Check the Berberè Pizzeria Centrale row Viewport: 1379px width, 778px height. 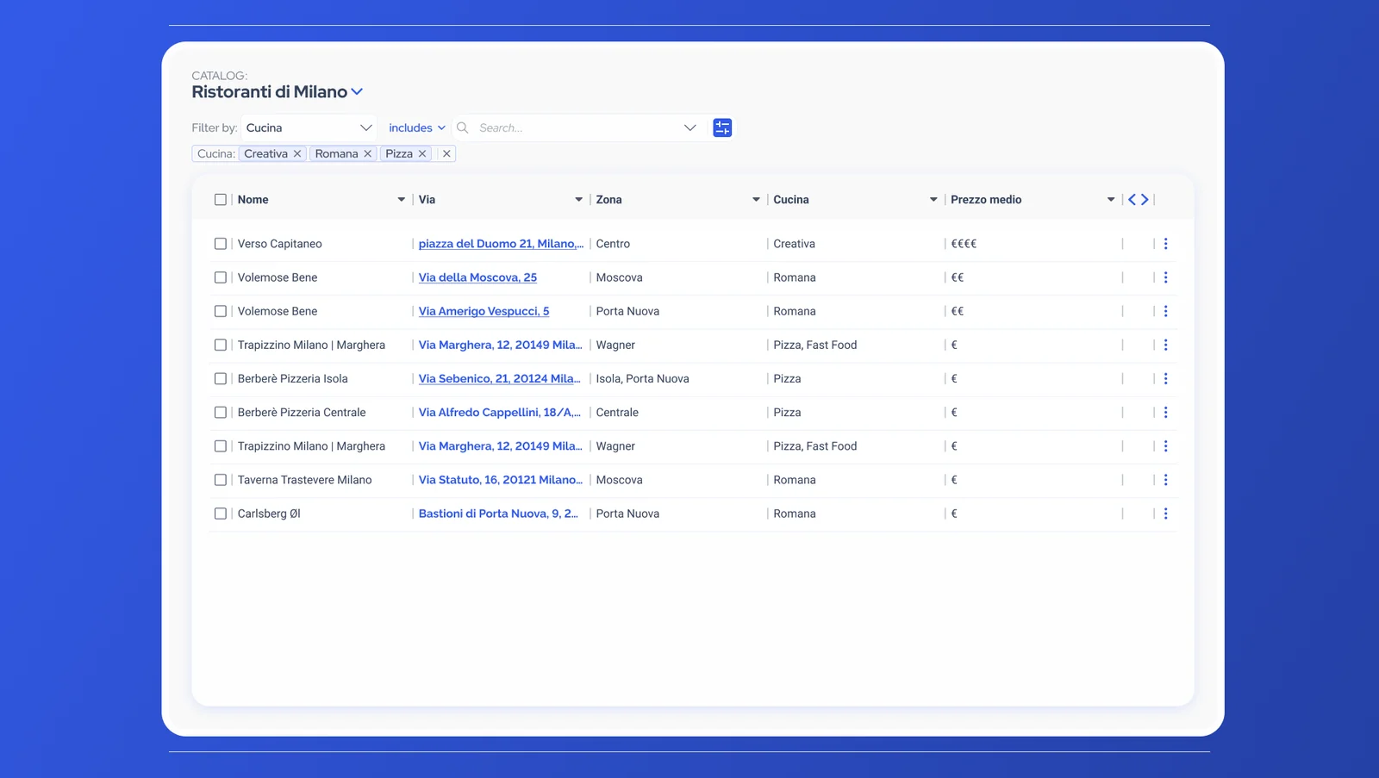click(221, 413)
